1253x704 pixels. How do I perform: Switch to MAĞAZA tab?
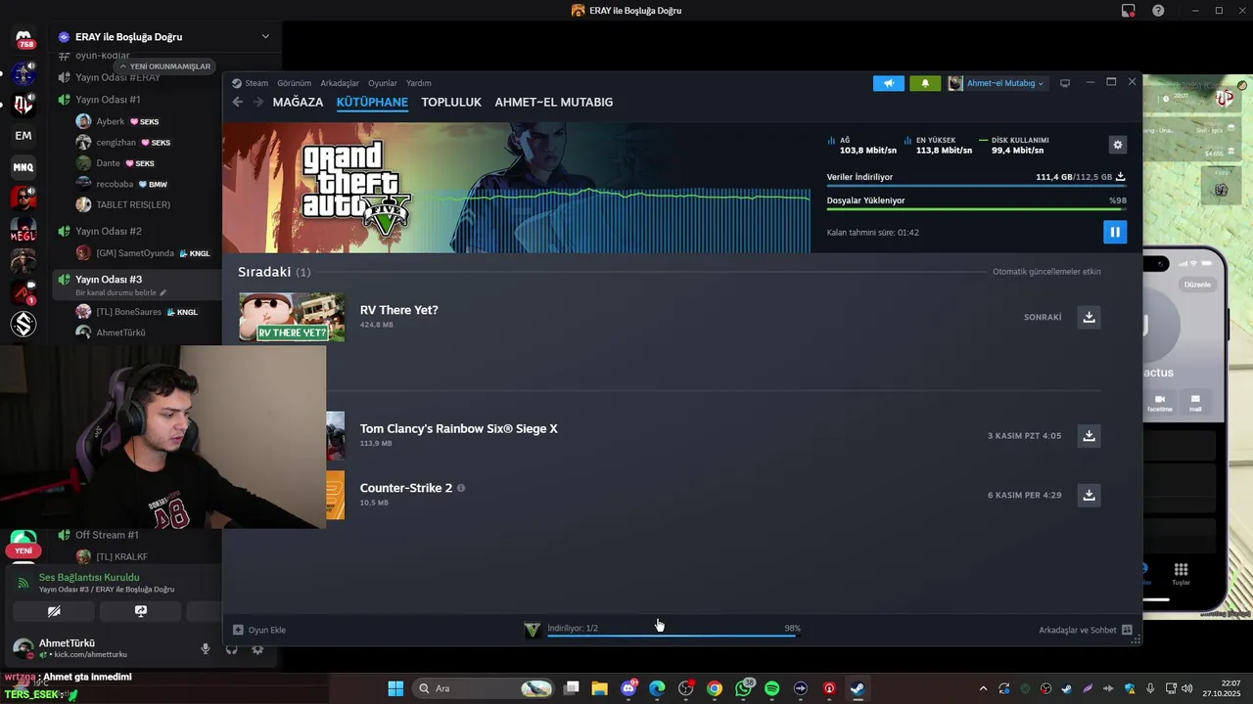point(298,102)
